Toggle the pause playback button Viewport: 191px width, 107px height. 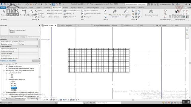184,102
